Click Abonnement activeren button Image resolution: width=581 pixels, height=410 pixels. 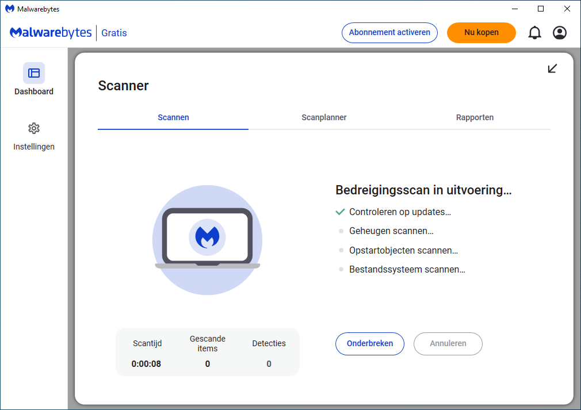click(389, 33)
